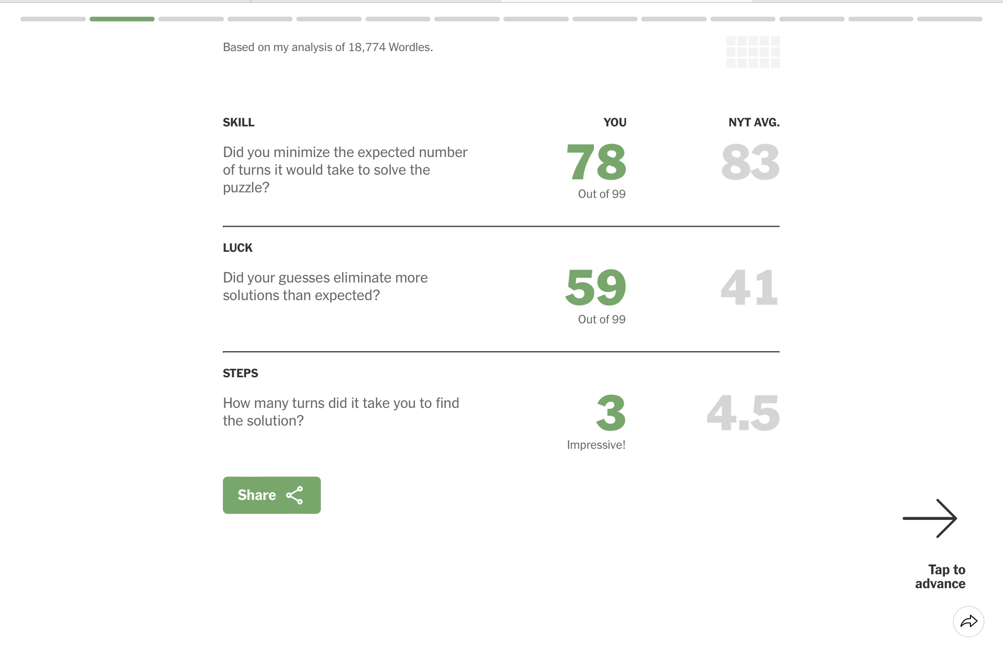Click the share icon inside Share button
The width and height of the screenshot is (1003, 656).
tap(295, 495)
